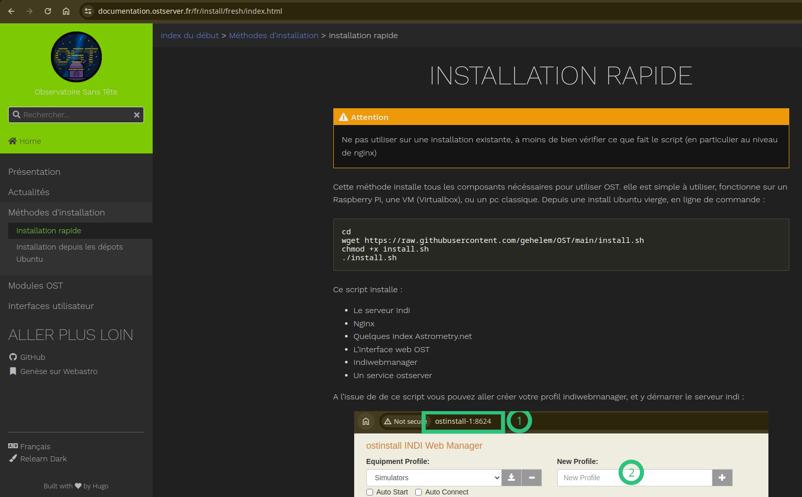802x497 pixels.
Task: Click the magnifier icon in the search box
Action: click(x=17, y=115)
